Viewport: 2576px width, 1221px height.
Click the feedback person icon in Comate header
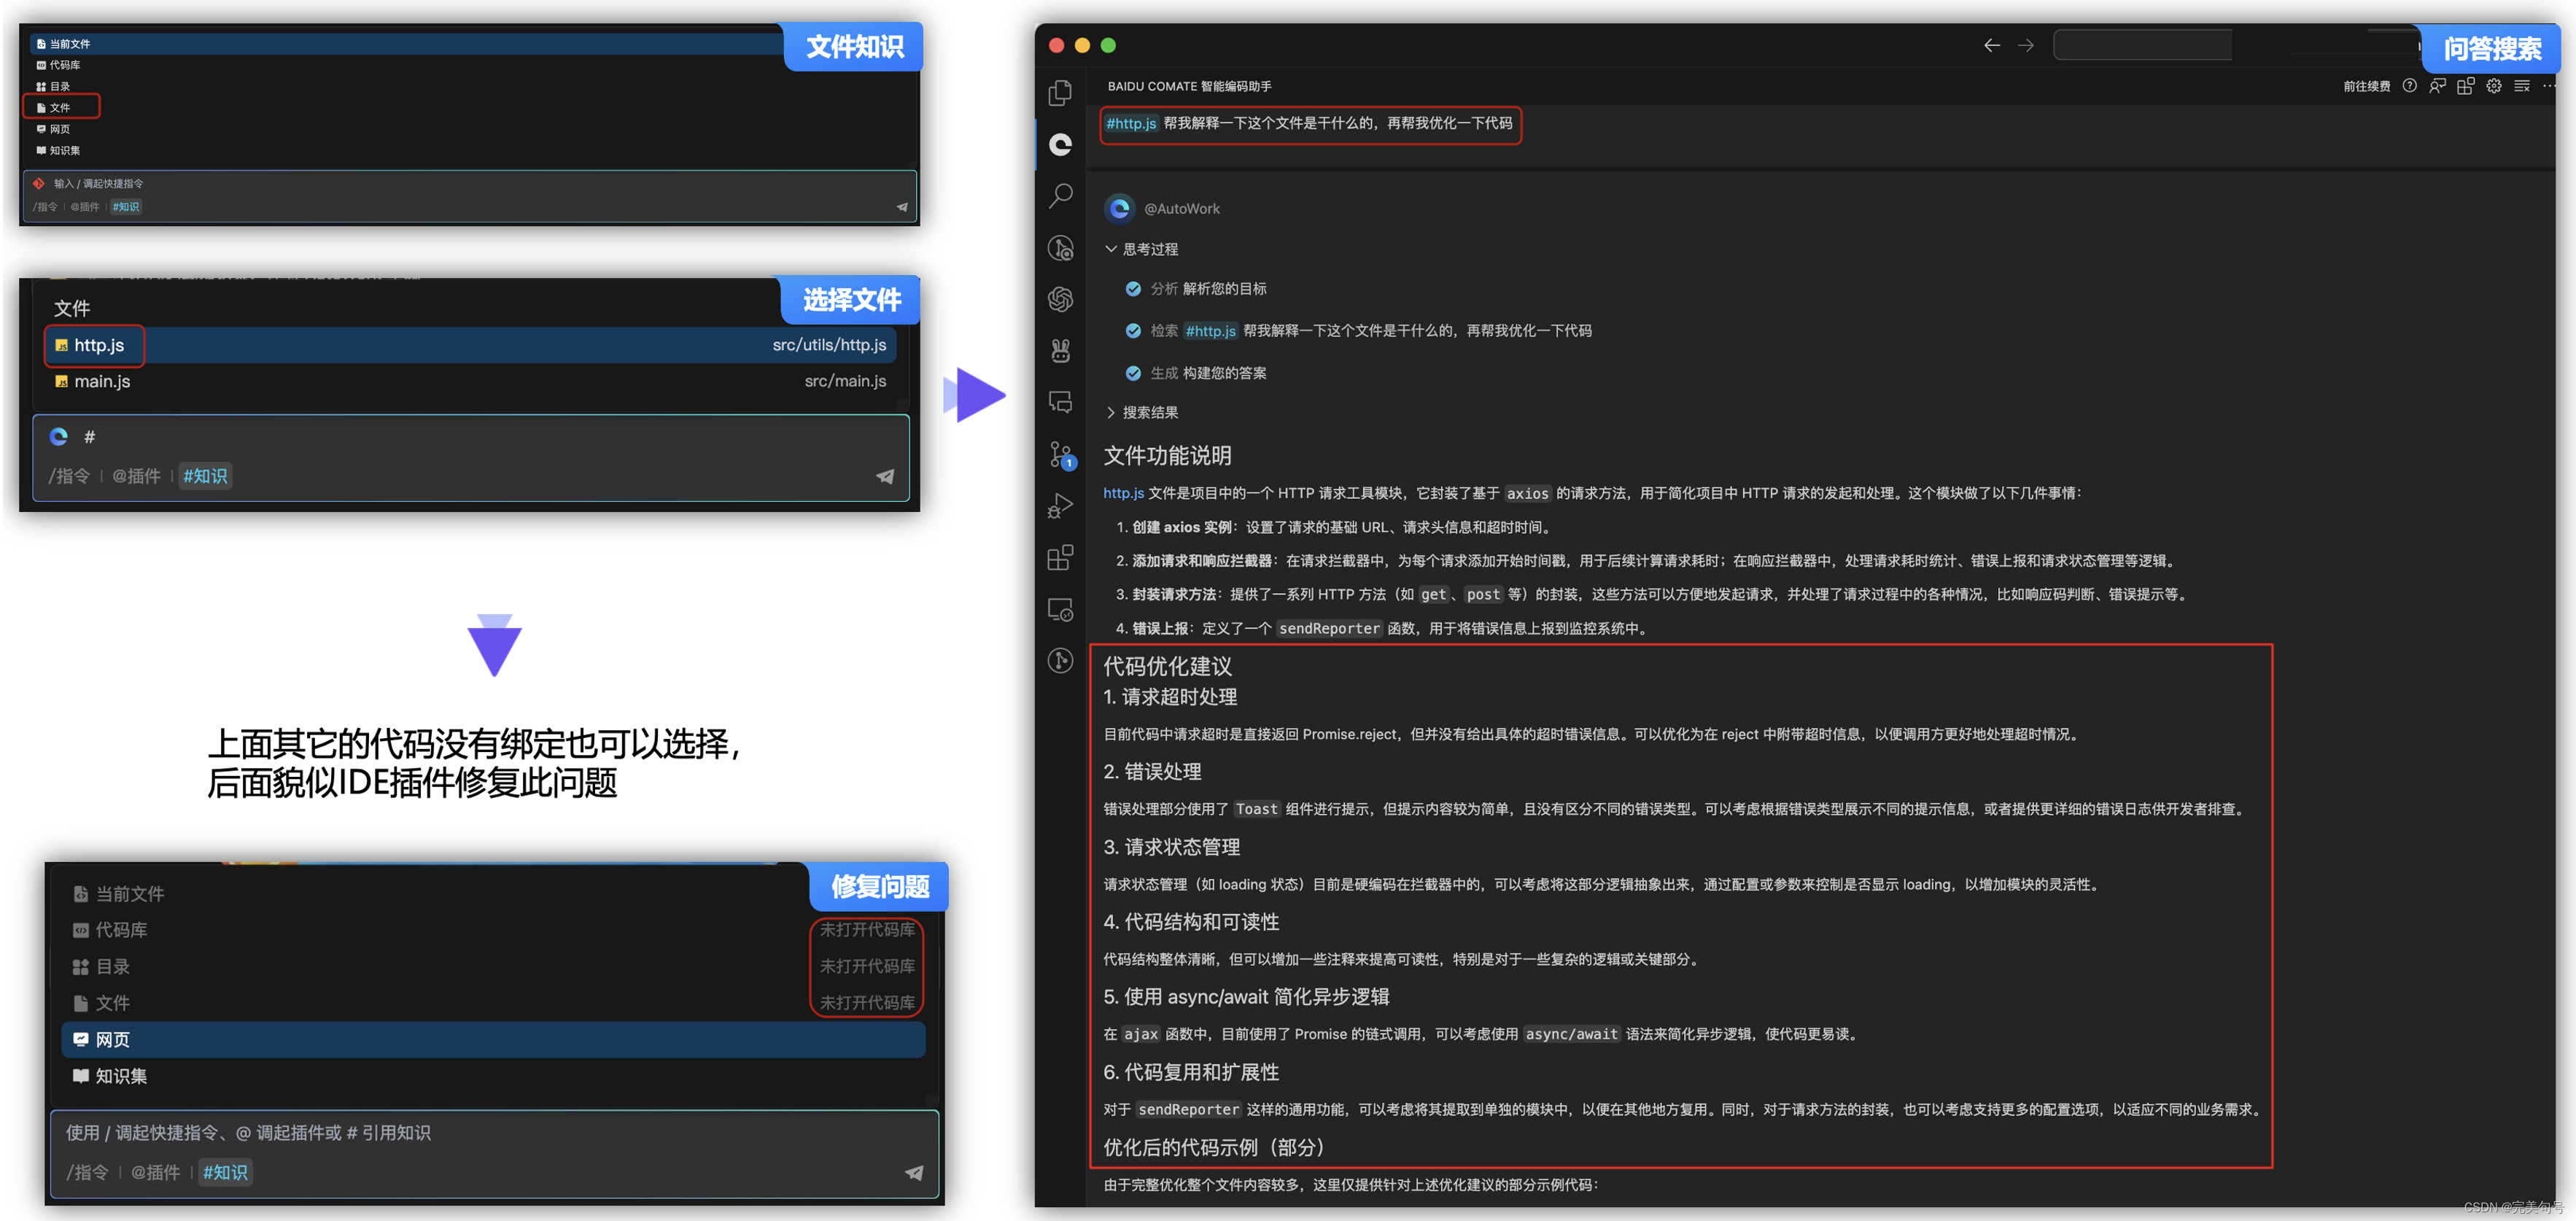(x=2438, y=86)
